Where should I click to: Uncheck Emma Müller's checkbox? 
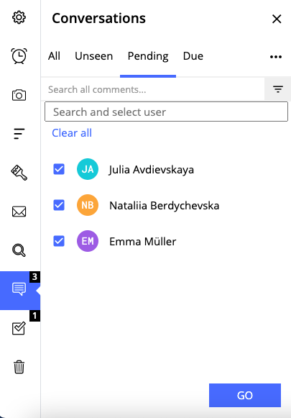coord(59,241)
